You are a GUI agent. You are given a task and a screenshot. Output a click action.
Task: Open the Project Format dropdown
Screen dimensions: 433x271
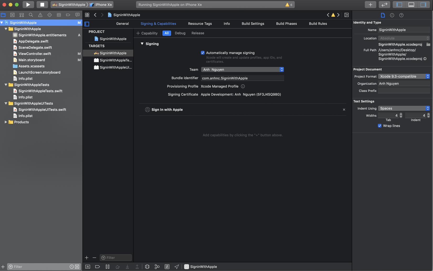[404, 76]
